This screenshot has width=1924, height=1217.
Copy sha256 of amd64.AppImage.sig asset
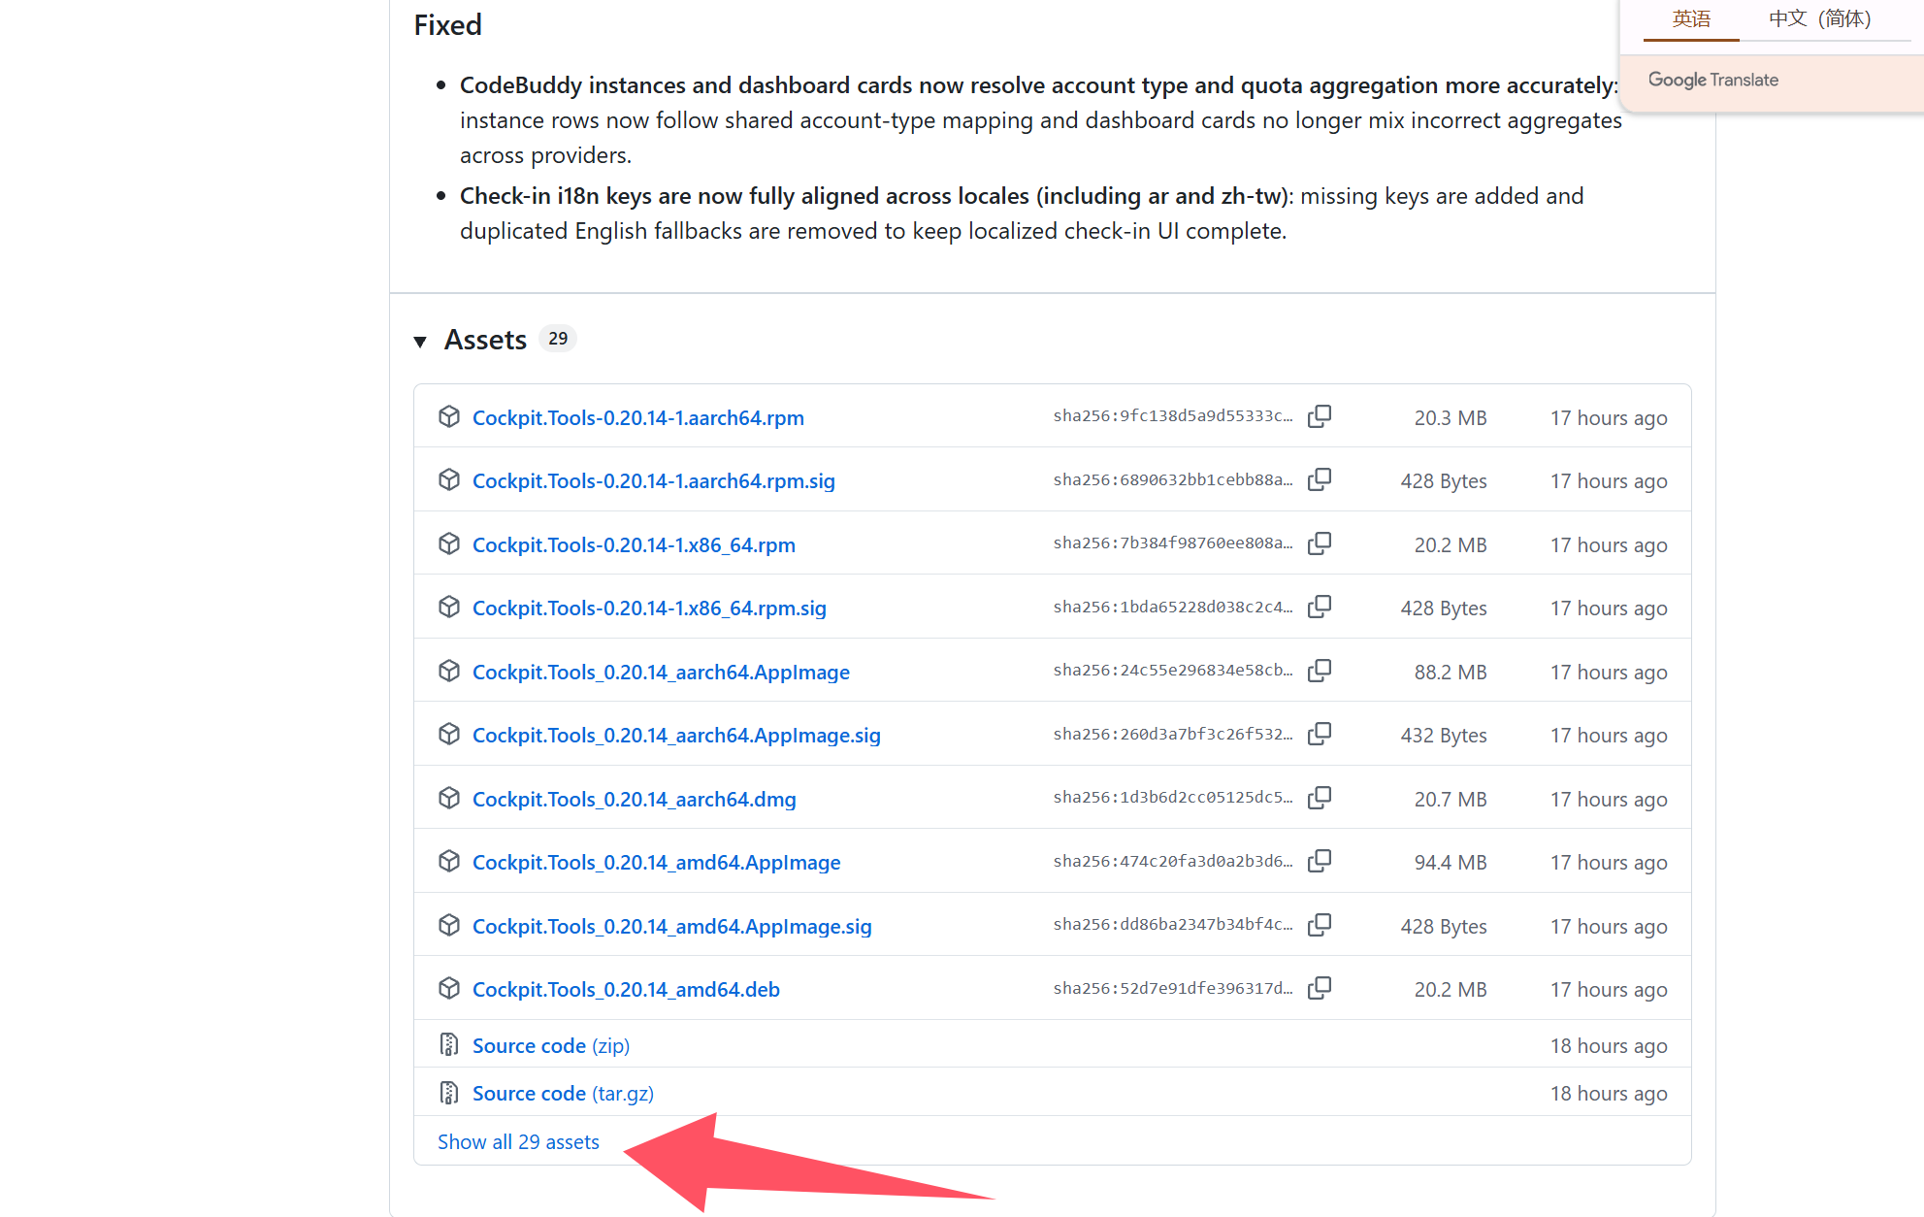(1319, 925)
